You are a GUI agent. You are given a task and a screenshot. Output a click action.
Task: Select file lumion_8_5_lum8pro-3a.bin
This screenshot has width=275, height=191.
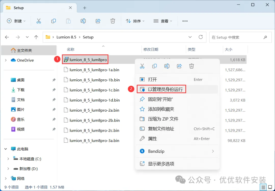click(x=94, y=141)
